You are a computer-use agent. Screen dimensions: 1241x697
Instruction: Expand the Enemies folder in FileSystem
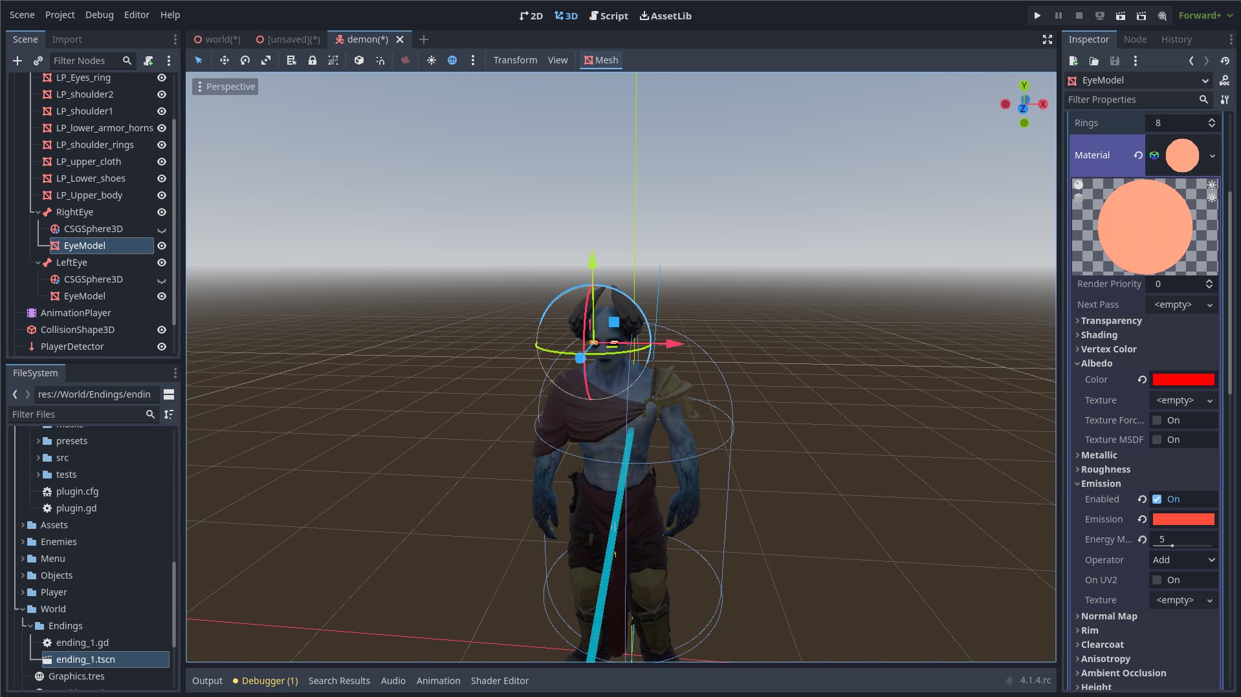[23, 542]
